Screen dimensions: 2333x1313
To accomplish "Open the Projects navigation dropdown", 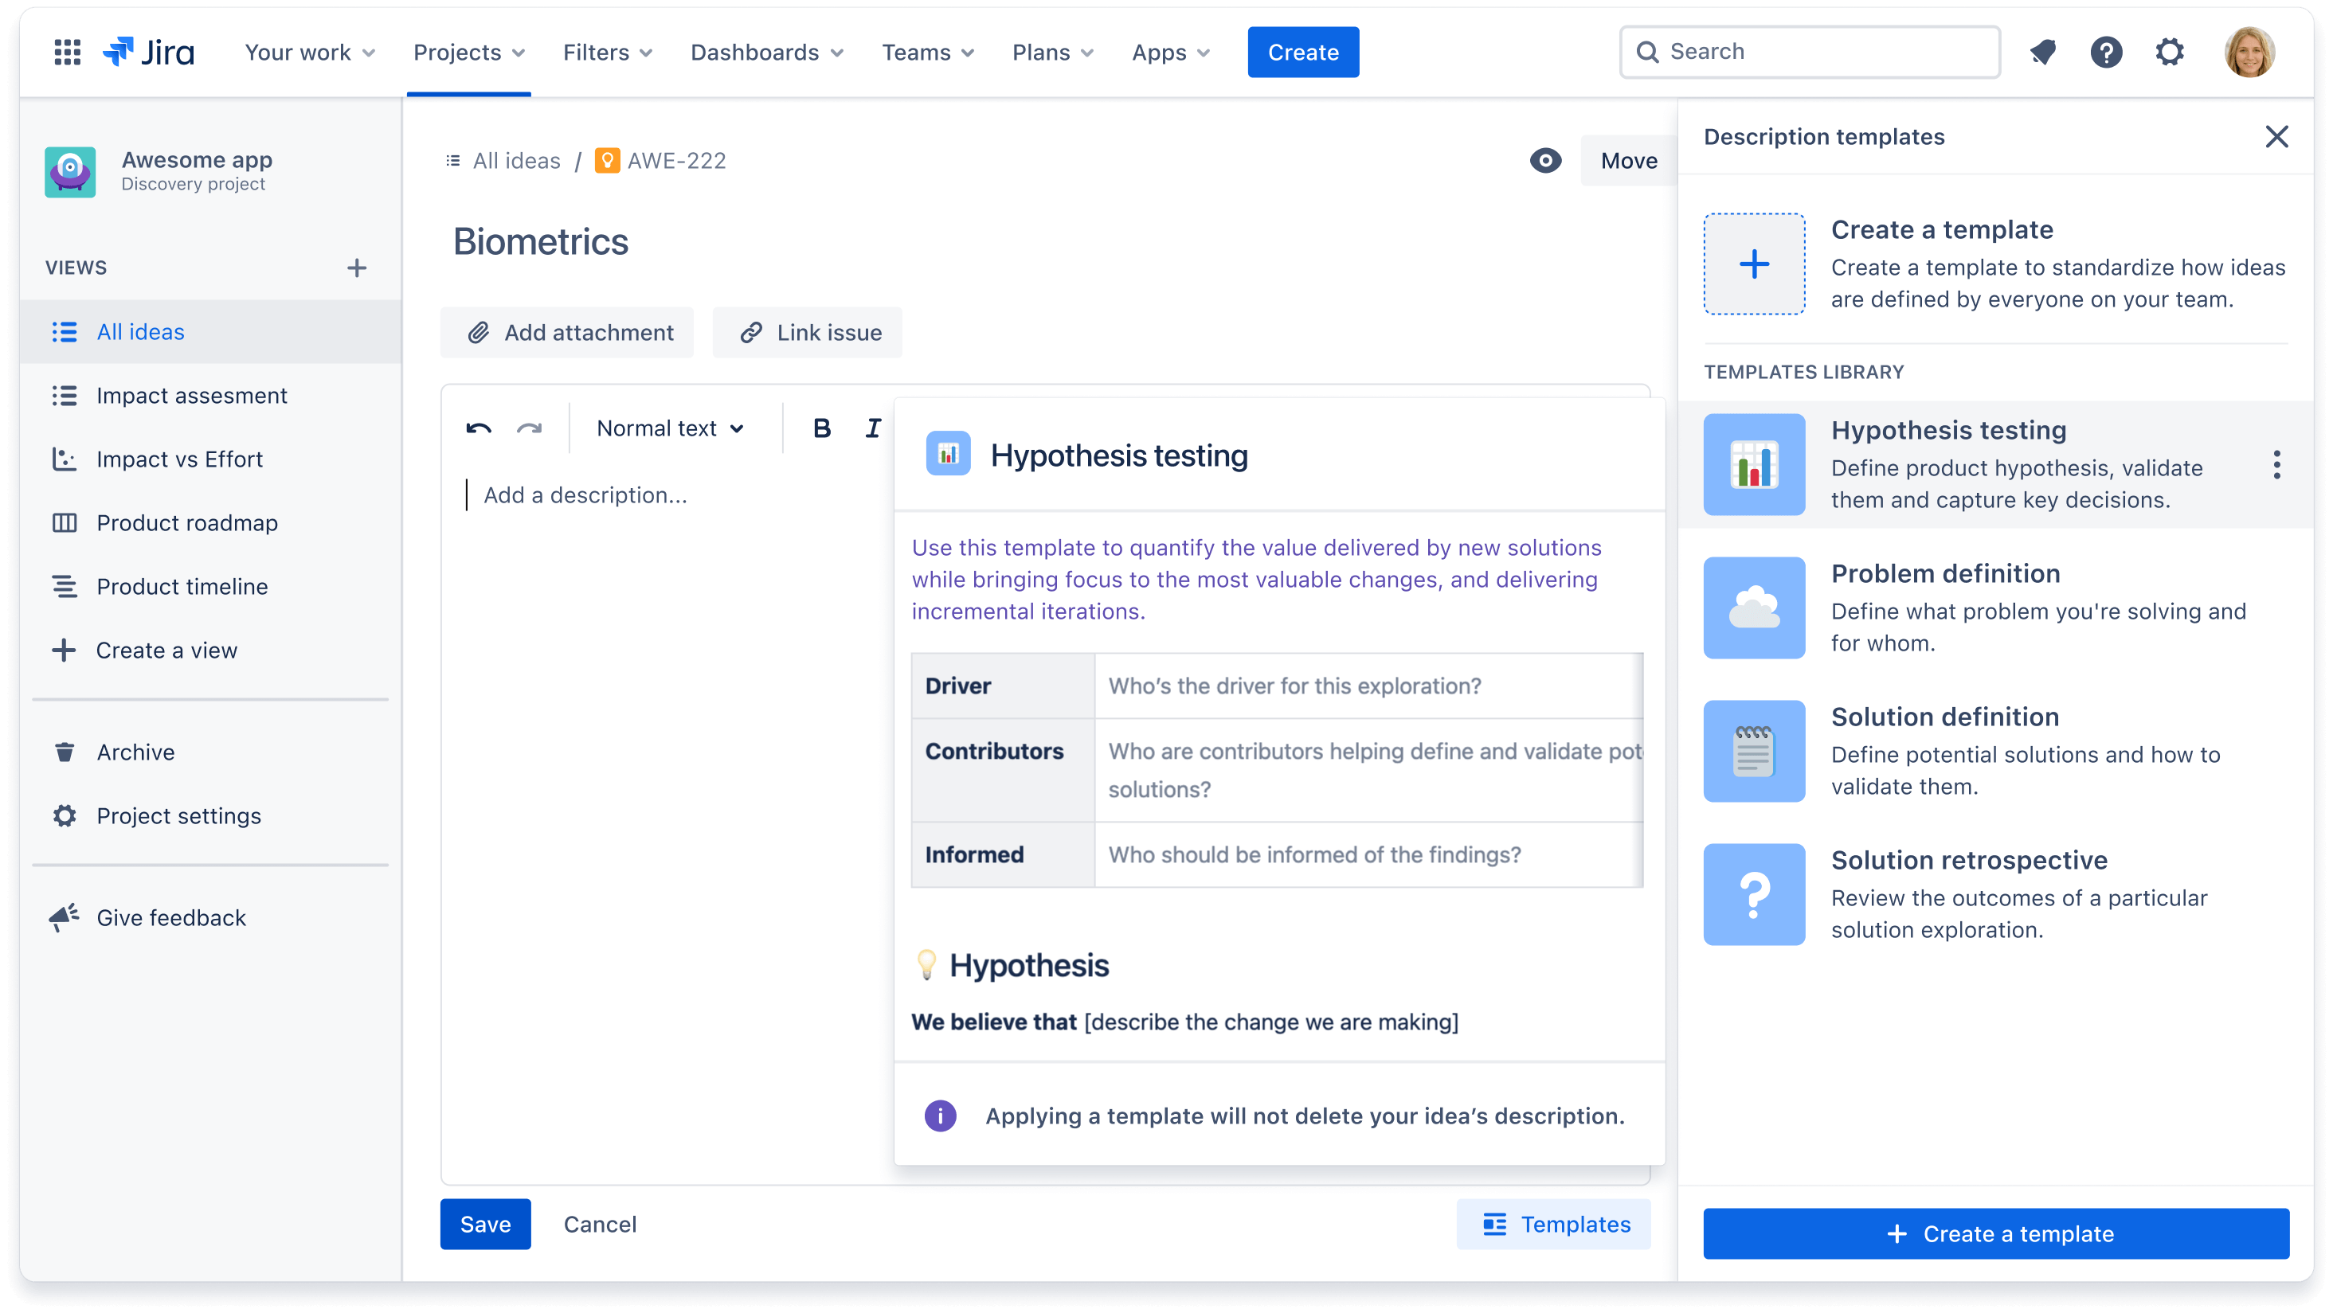I will coord(468,53).
